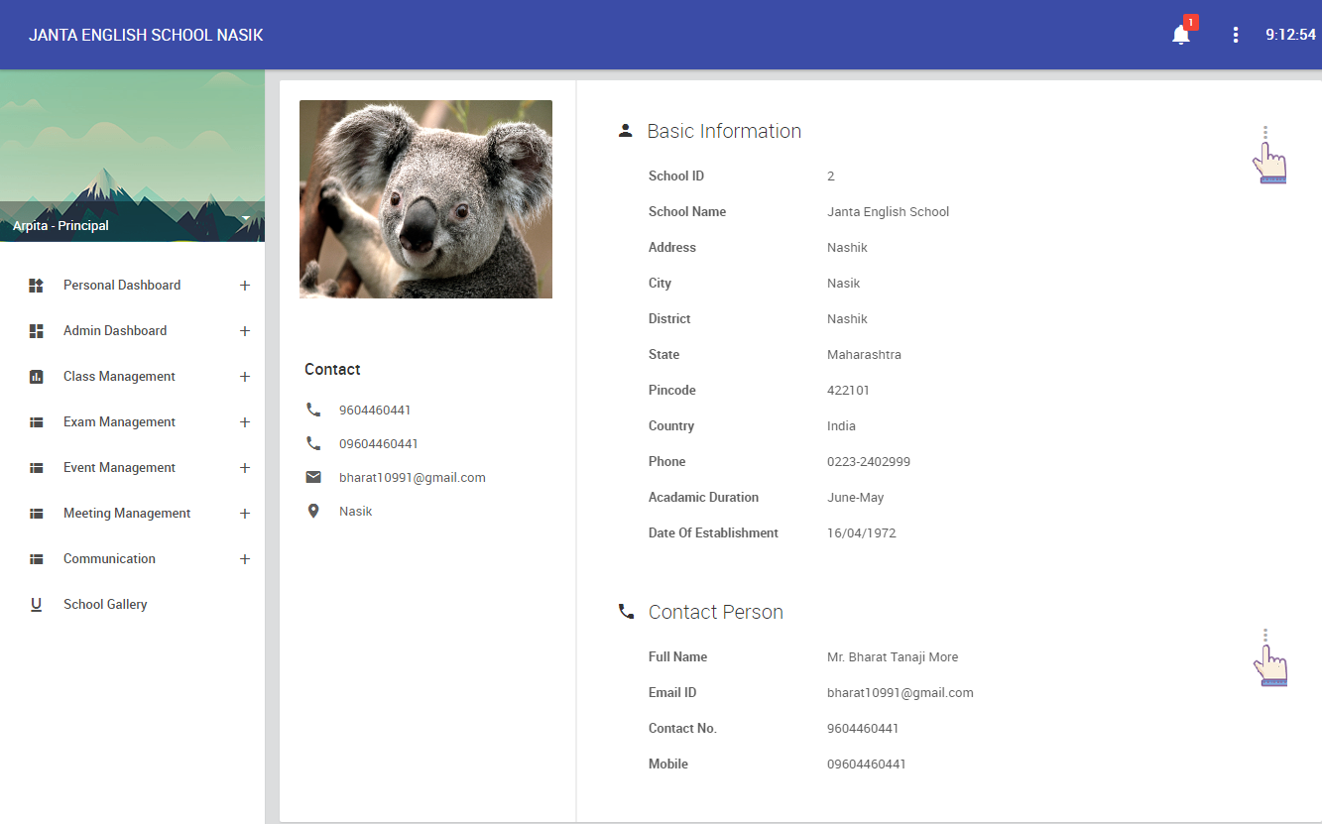
Task: Click the Contact heading in left panel
Action: (x=332, y=369)
